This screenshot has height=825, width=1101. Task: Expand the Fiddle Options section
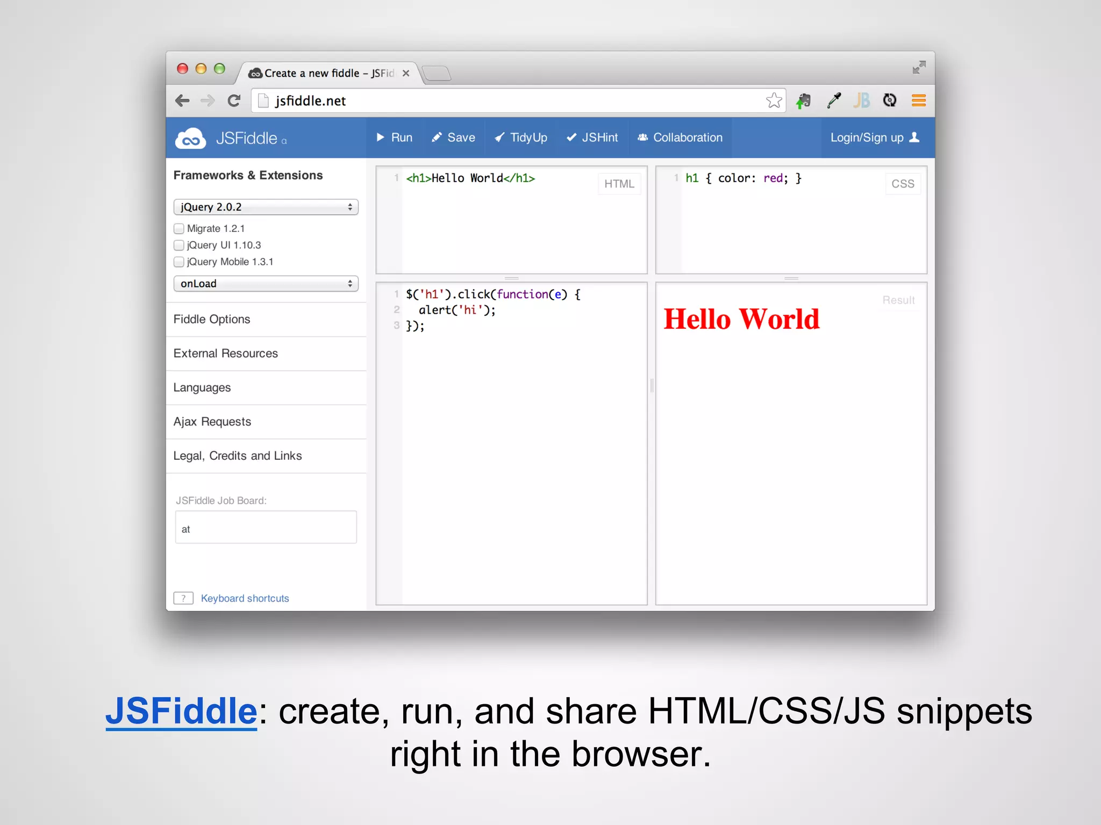[x=266, y=319]
